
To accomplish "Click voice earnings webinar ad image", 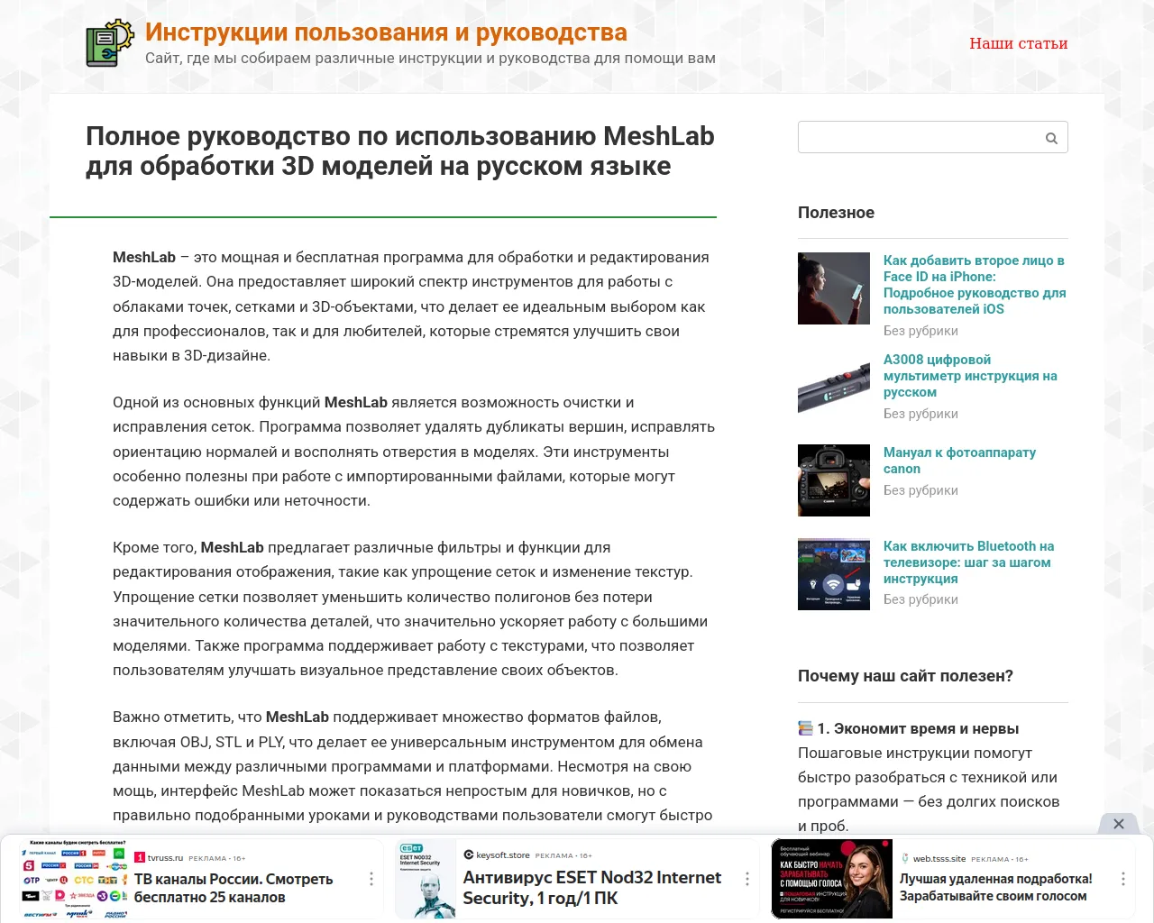I will 832,879.
